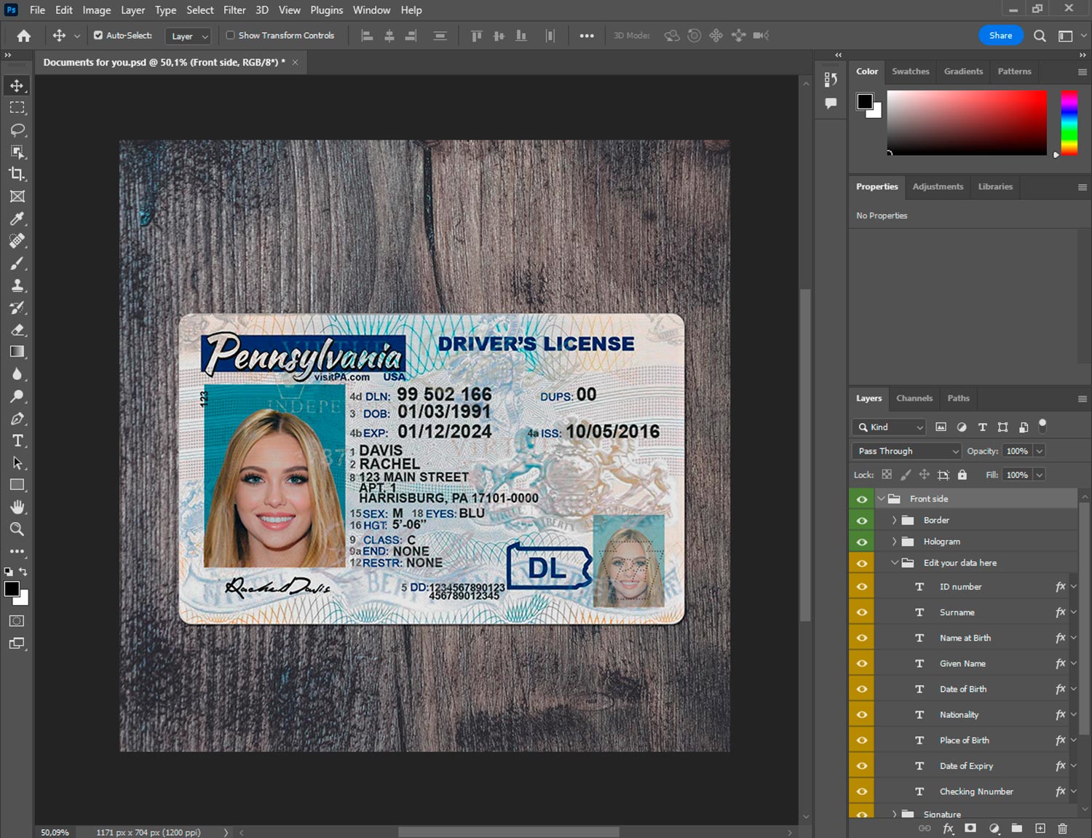The width and height of the screenshot is (1092, 838).
Task: Disable the Auto-Select checkbox
Action: [x=98, y=35]
